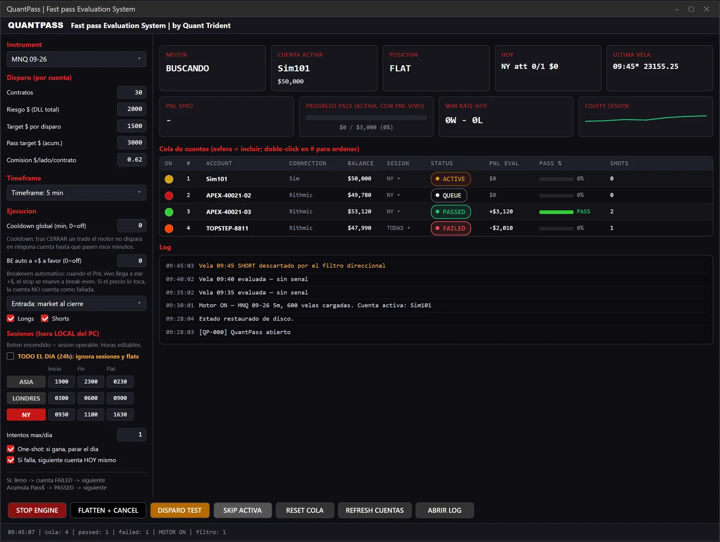Open the session dropdown for APEX-40021-02

393,195
